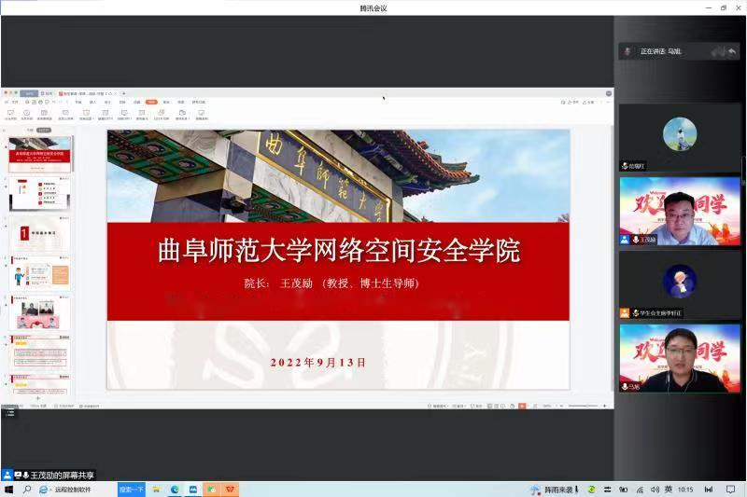This screenshot has height=497, width=747.
Task: Open File Explorer from the taskbar
Action: pos(156,490)
